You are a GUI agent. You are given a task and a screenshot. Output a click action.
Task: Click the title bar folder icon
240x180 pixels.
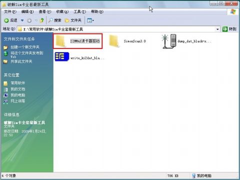click(x=4, y=4)
